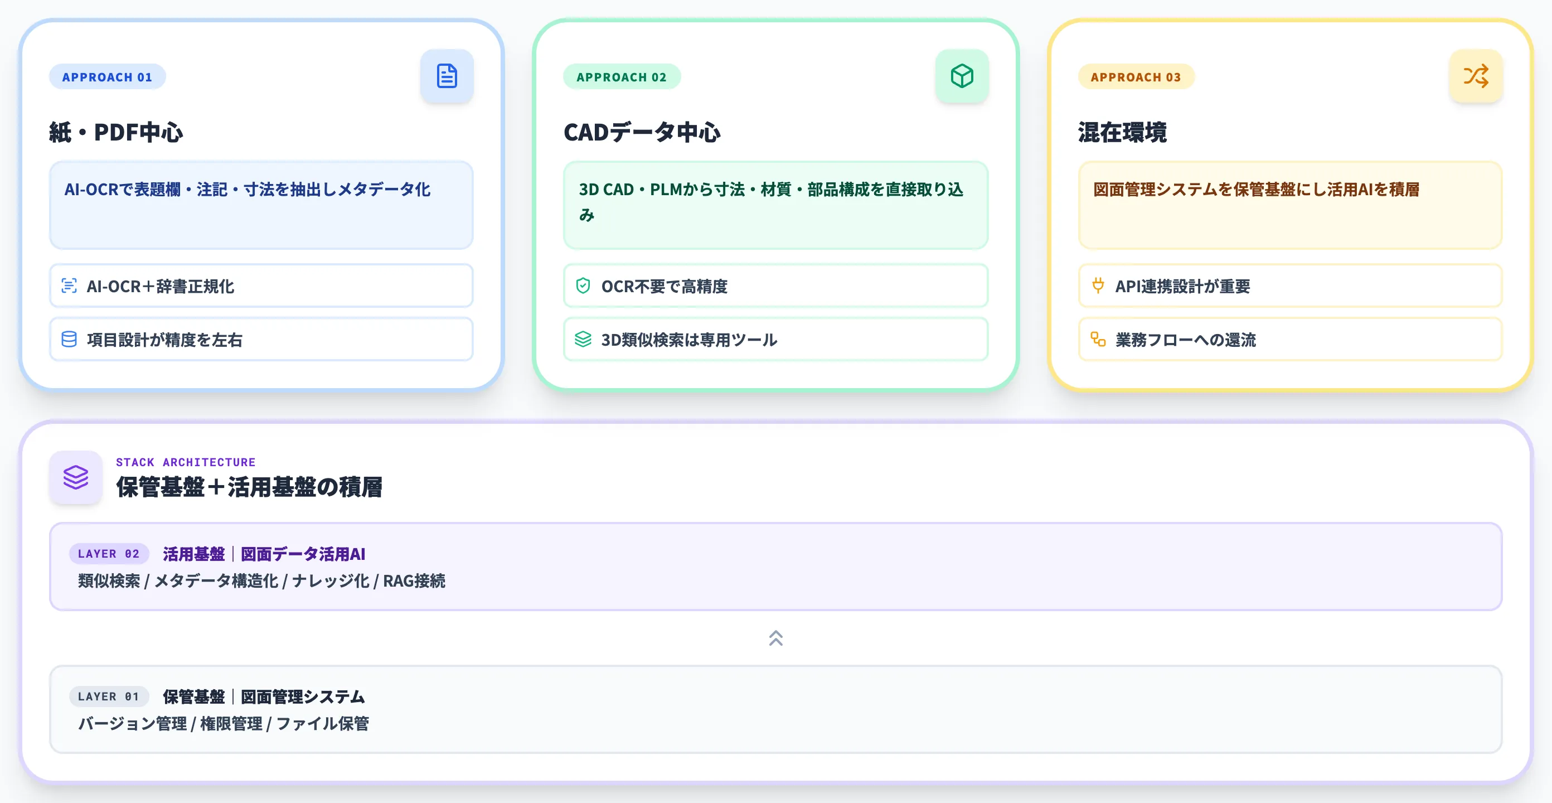Click the shield-check icon beside OCR不要で高精度
Viewport: 1552px width, 803px height.
583,287
